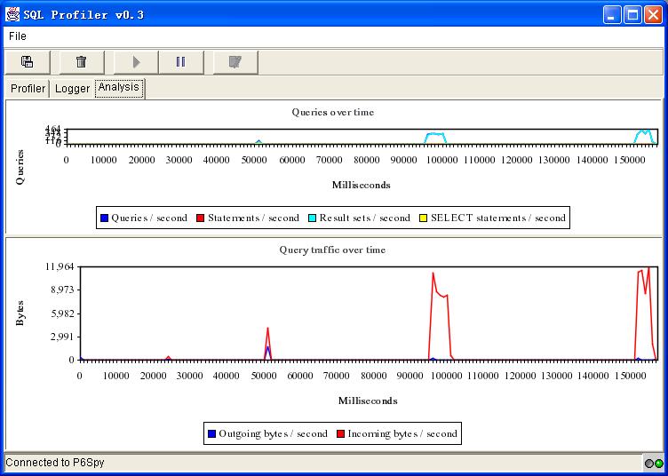
Task: Click blue Queries / second legend swatch
Action: point(105,218)
